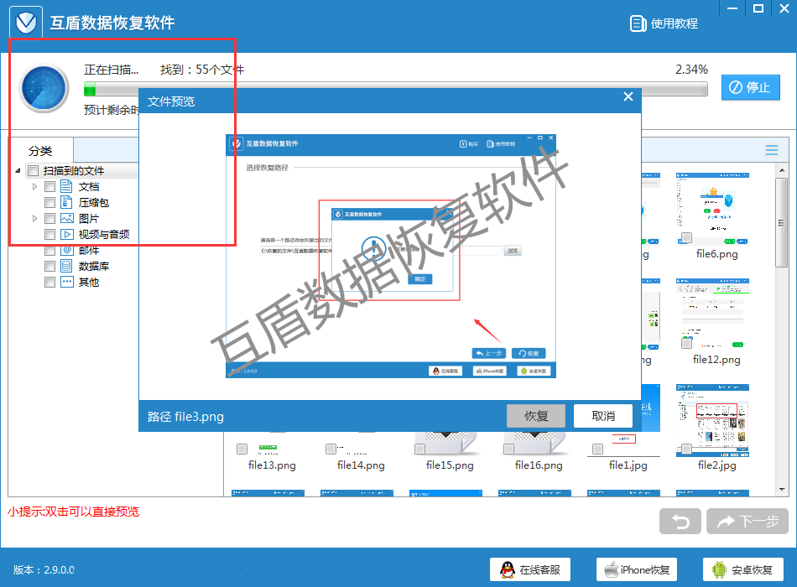The height and width of the screenshot is (587, 797).
Task: Click the 2.34% progress value
Action: point(691,69)
